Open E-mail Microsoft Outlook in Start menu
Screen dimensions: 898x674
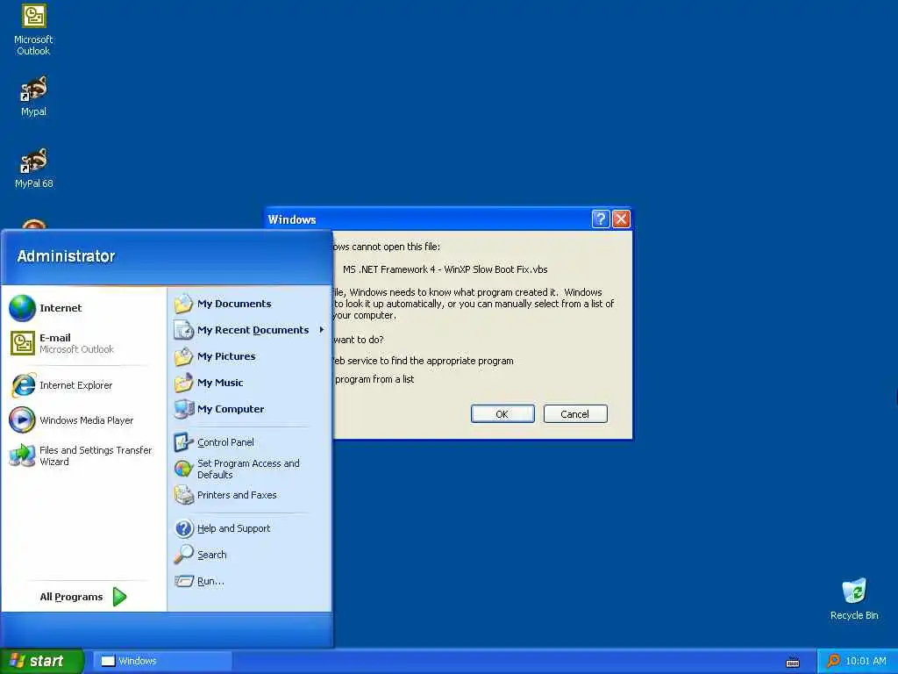click(x=84, y=343)
